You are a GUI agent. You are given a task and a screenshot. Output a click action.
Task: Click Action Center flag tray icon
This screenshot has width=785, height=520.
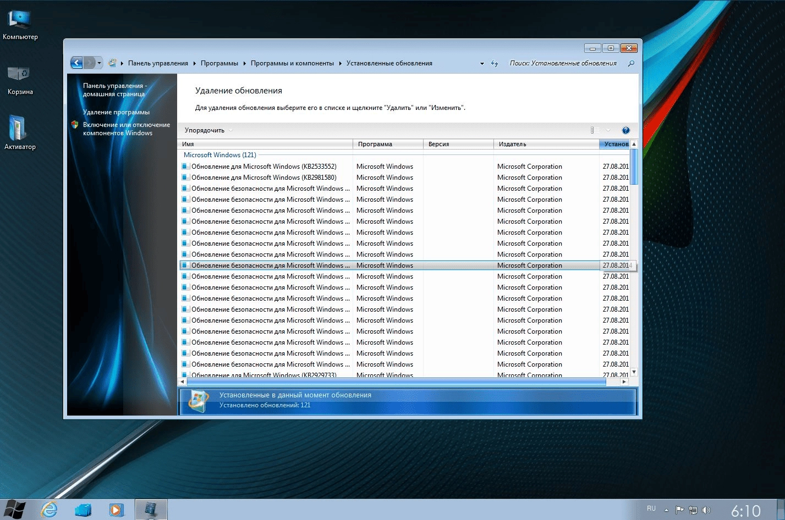click(x=679, y=510)
